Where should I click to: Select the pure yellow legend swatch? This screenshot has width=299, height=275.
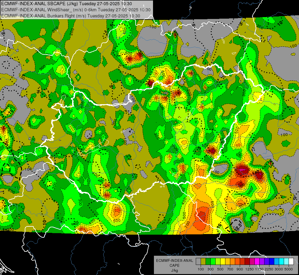coord(223,261)
